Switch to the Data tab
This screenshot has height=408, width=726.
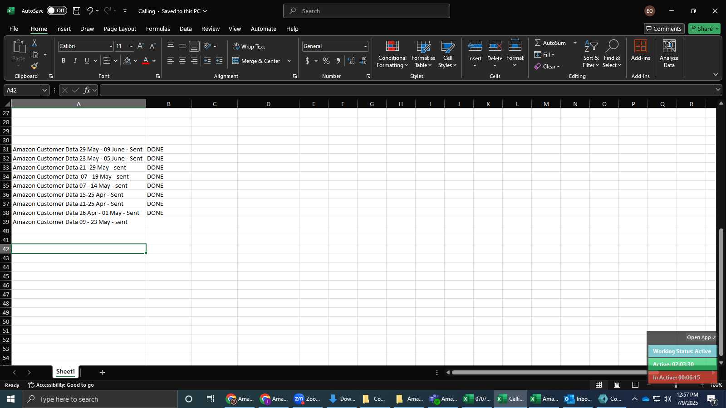(x=186, y=29)
